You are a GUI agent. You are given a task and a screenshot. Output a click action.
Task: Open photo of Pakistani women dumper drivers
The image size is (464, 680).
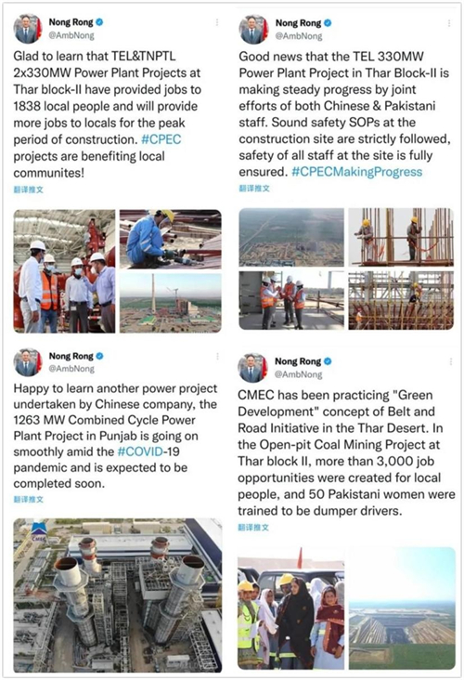[291, 608]
